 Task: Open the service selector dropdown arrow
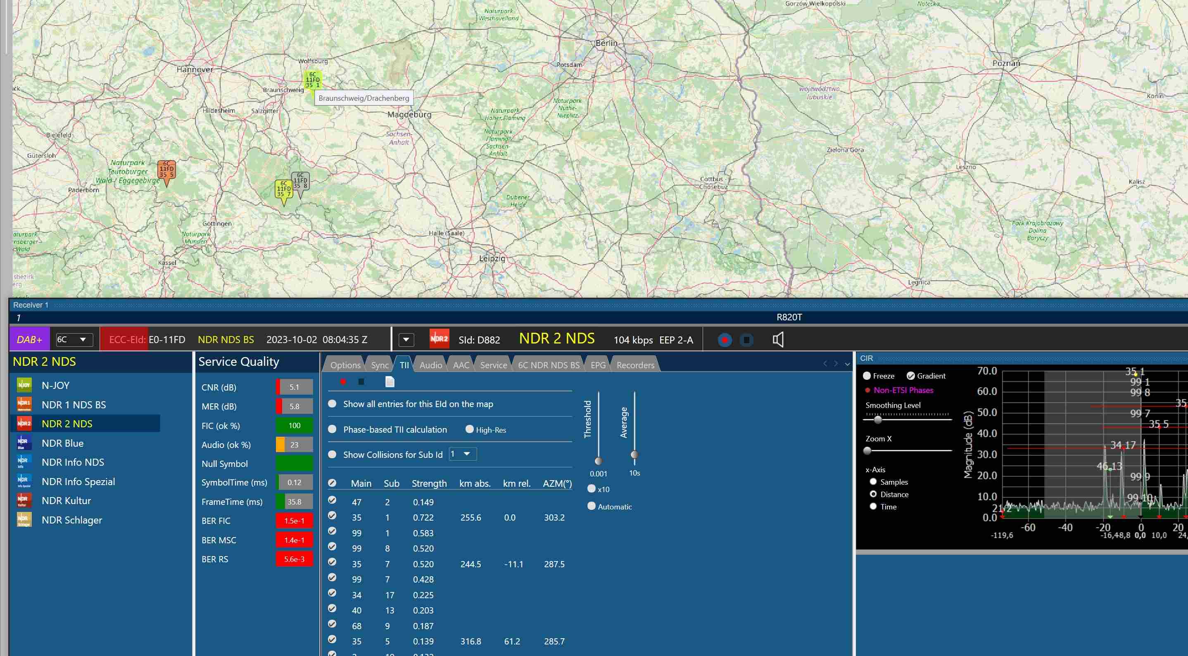point(406,340)
